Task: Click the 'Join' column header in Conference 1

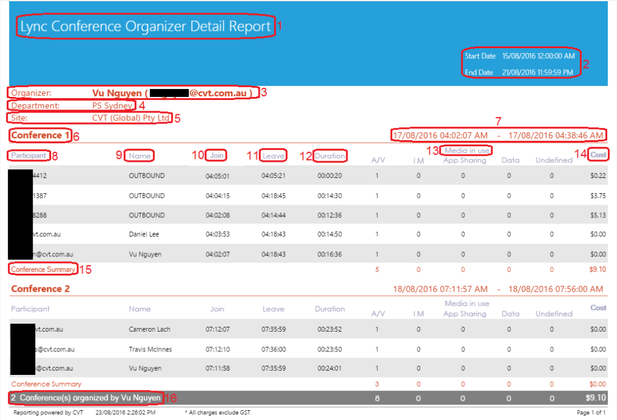Action: click(217, 155)
